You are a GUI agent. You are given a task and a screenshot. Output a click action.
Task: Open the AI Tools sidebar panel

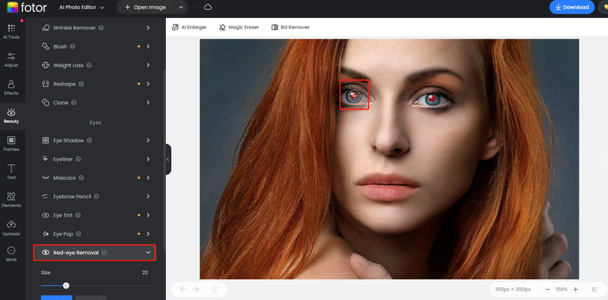pyautogui.click(x=11, y=31)
